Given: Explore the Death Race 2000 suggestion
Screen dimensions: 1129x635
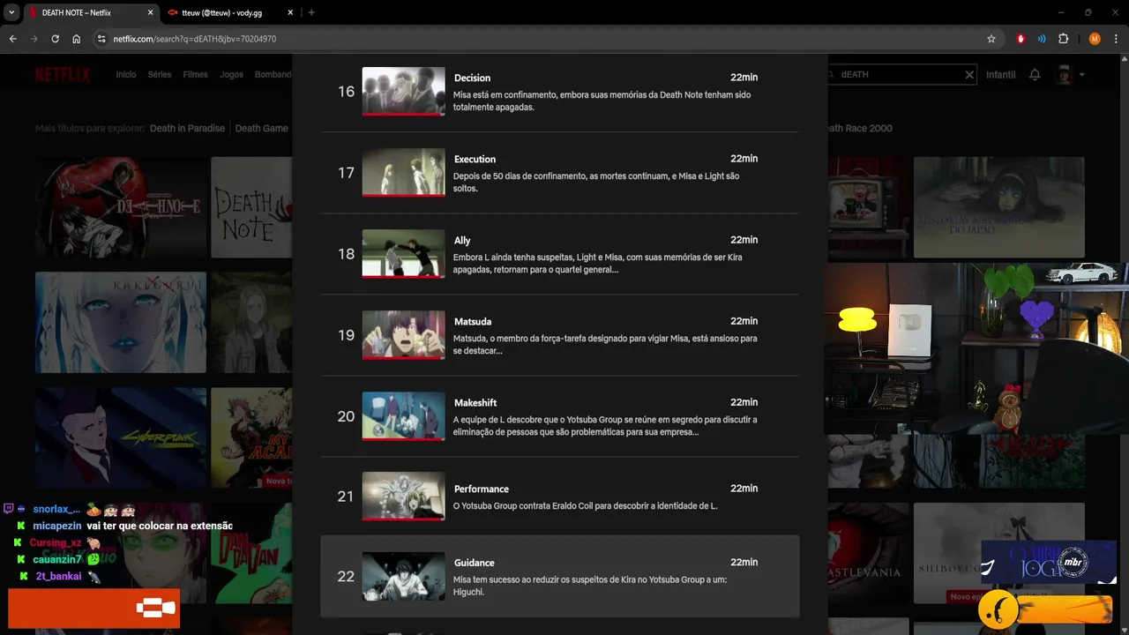Looking at the screenshot, I should pos(860,128).
